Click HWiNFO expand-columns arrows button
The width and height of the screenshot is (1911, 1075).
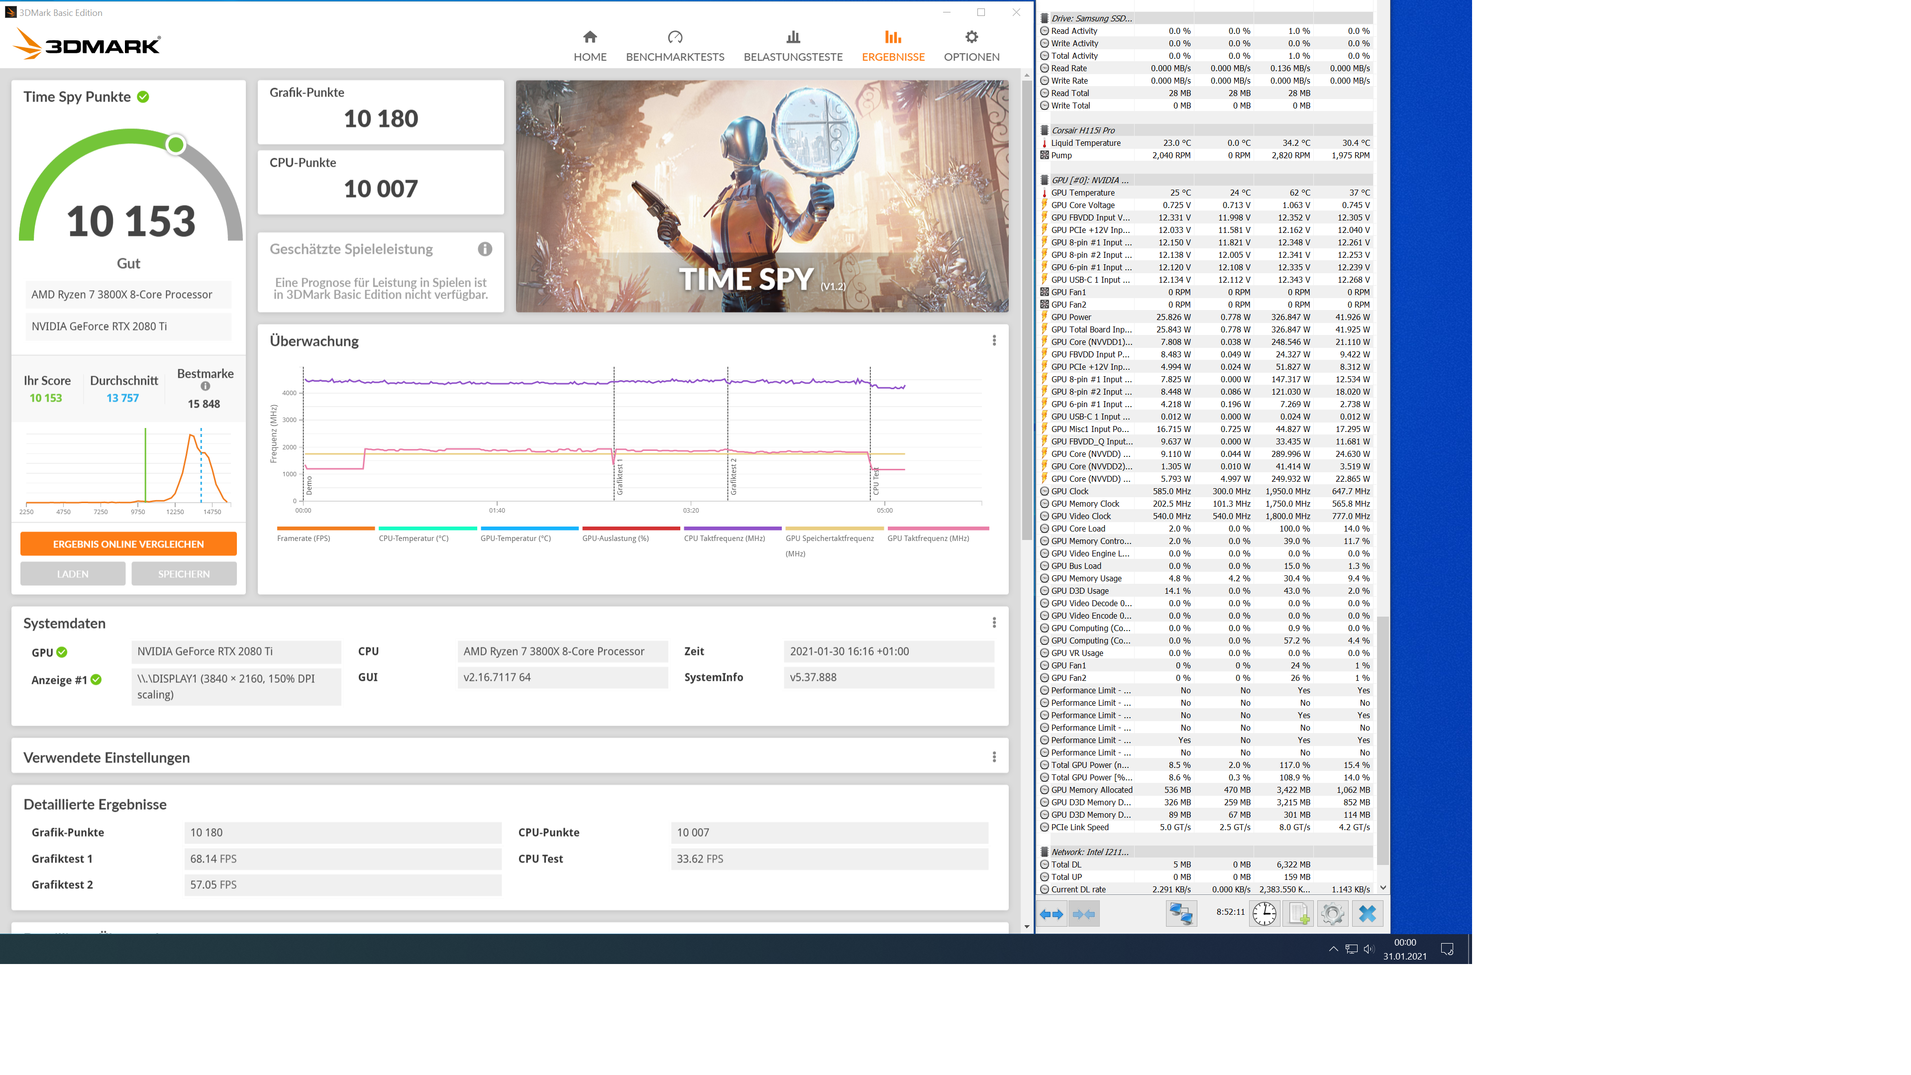(x=1051, y=914)
